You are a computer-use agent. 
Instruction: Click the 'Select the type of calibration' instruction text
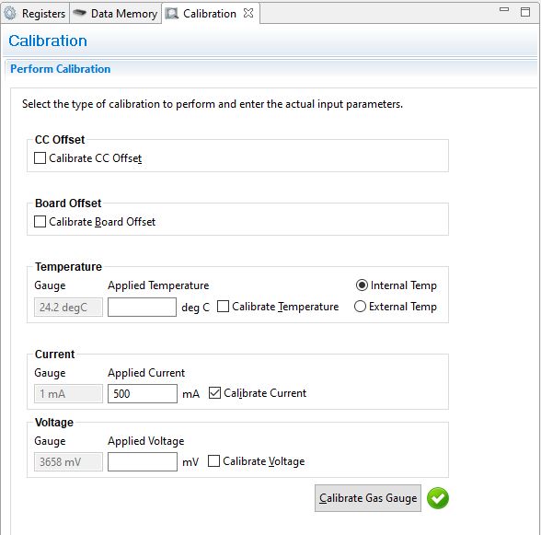pyautogui.click(x=213, y=104)
